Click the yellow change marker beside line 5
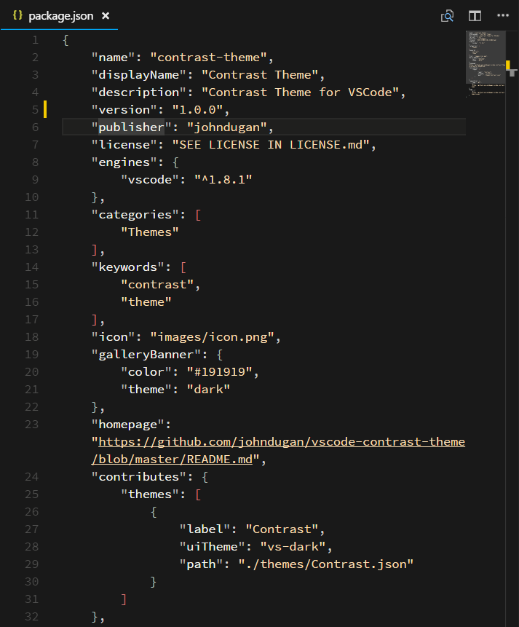 tap(45, 109)
